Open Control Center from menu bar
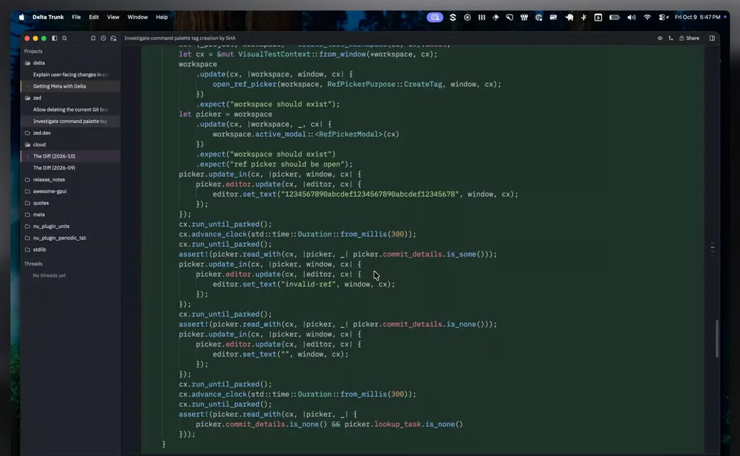 coord(663,17)
